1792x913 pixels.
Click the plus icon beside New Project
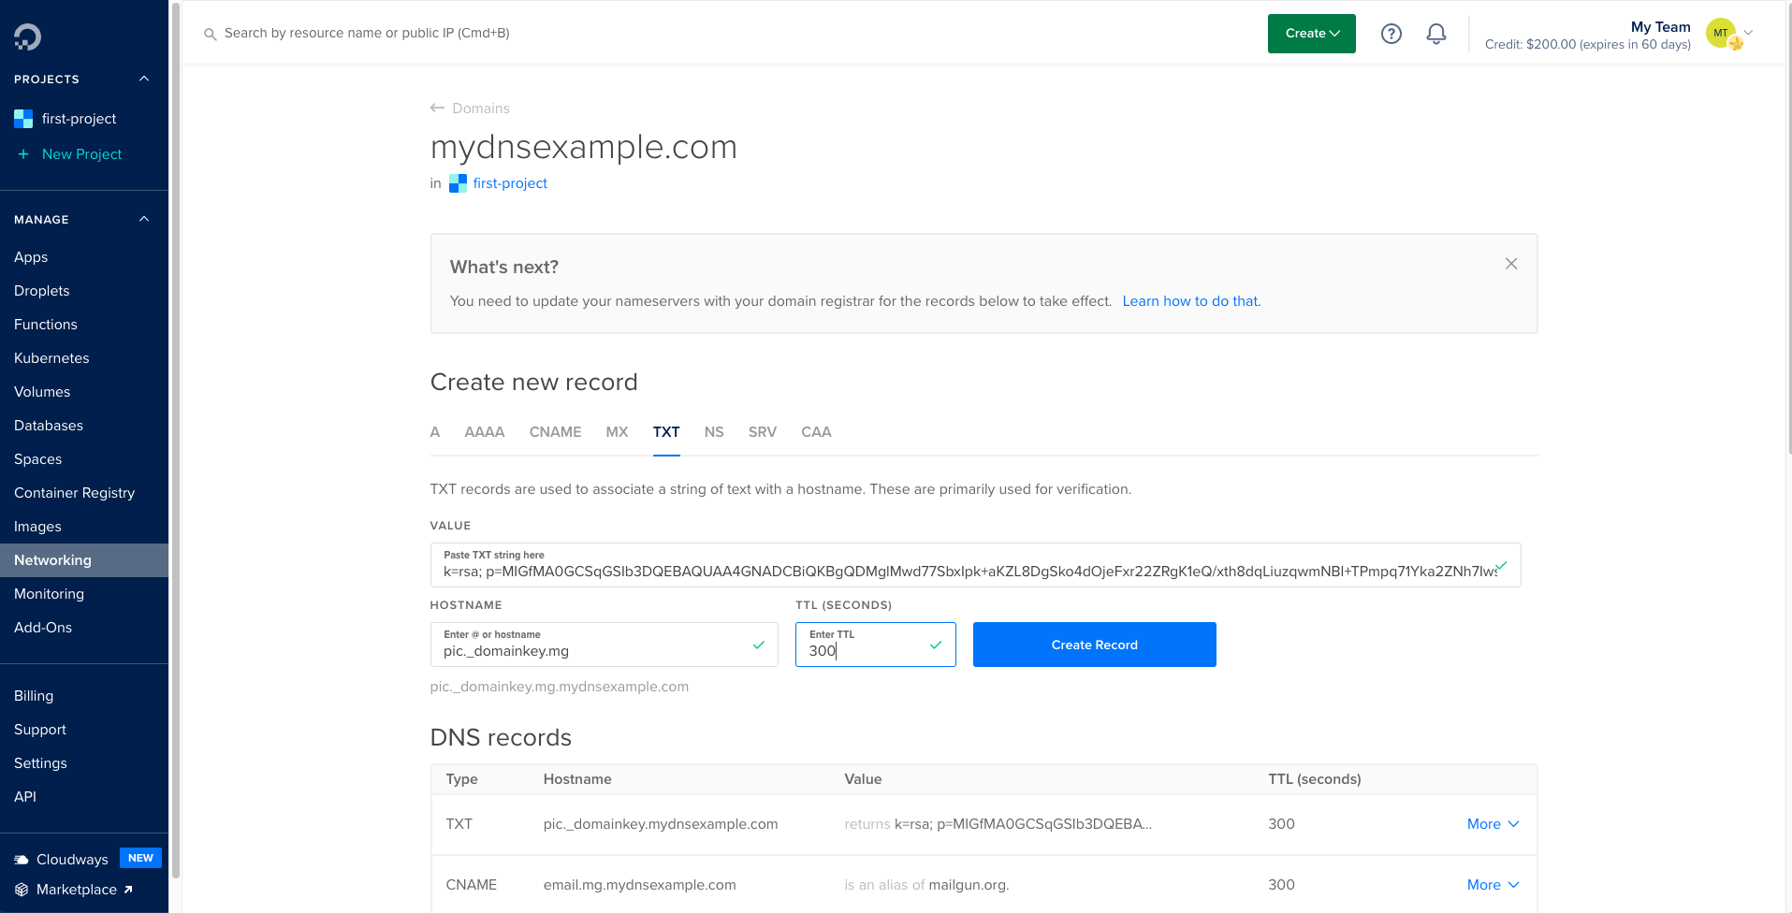click(23, 154)
